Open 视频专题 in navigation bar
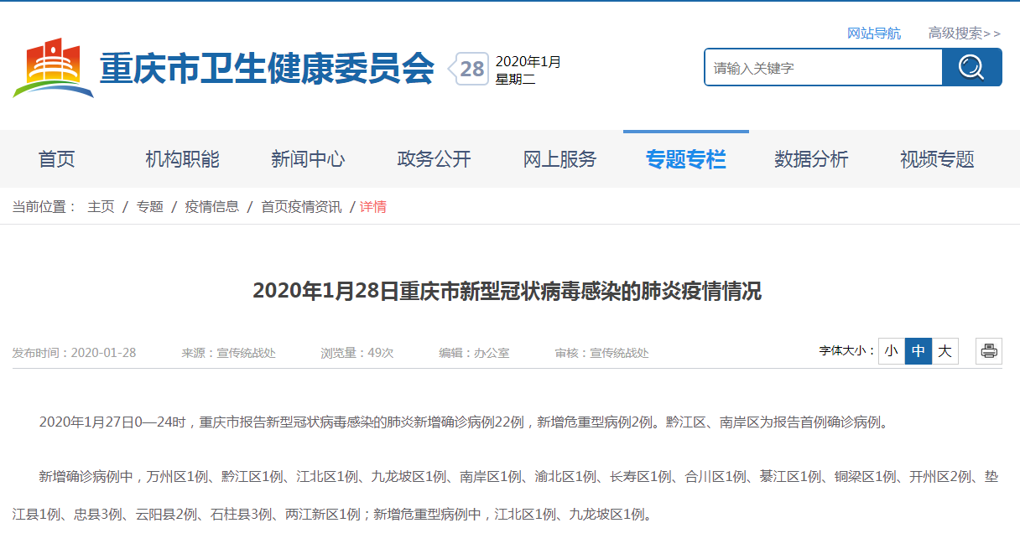This screenshot has width=1020, height=554. [x=937, y=159]
